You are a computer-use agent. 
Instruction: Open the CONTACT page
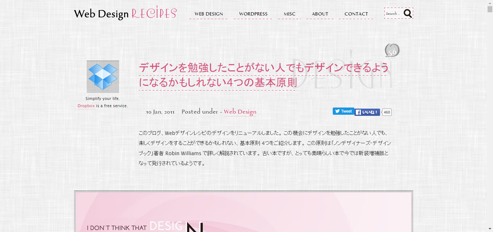tap(356, 14)
